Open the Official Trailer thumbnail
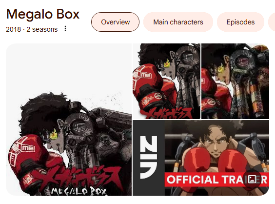 201,158
